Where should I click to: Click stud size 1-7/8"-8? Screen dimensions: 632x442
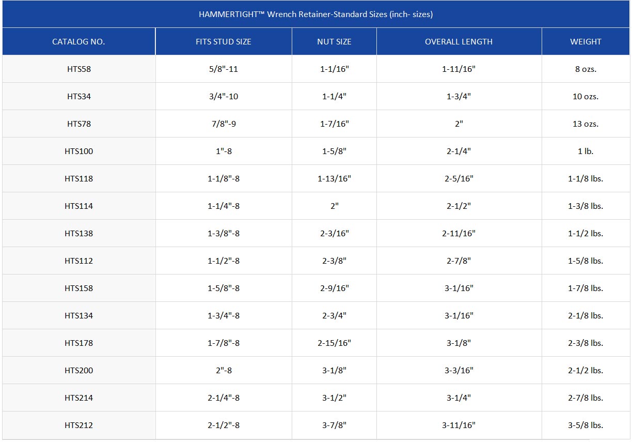click(224, 343)
